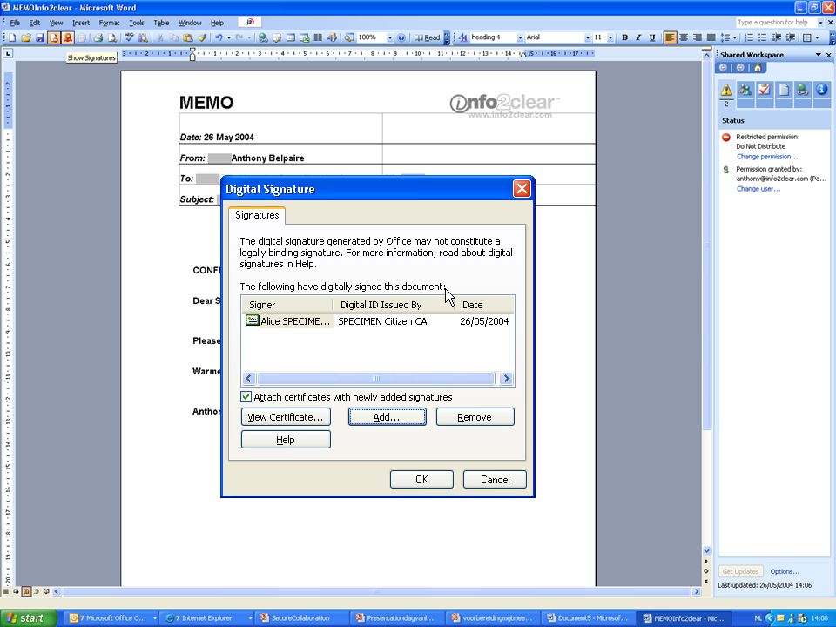
Task: Click the Save floppy disk icon
Action: point(39,37)
